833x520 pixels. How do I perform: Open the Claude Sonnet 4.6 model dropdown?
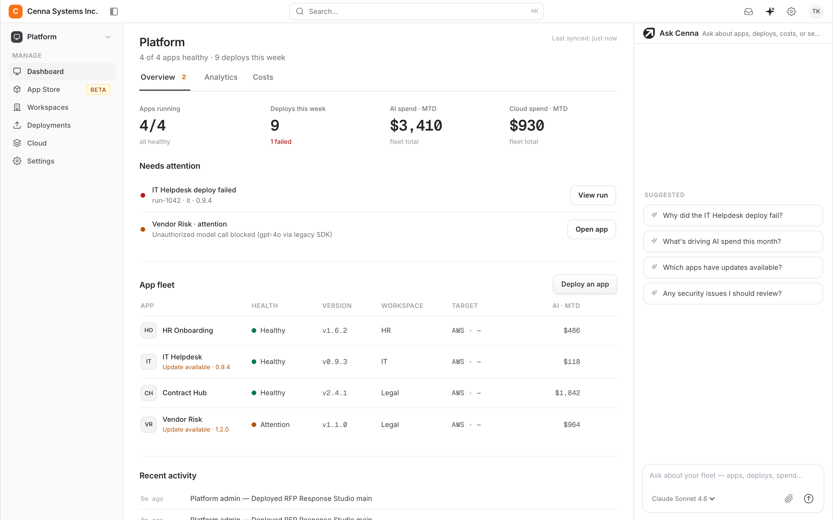(683, 499)
